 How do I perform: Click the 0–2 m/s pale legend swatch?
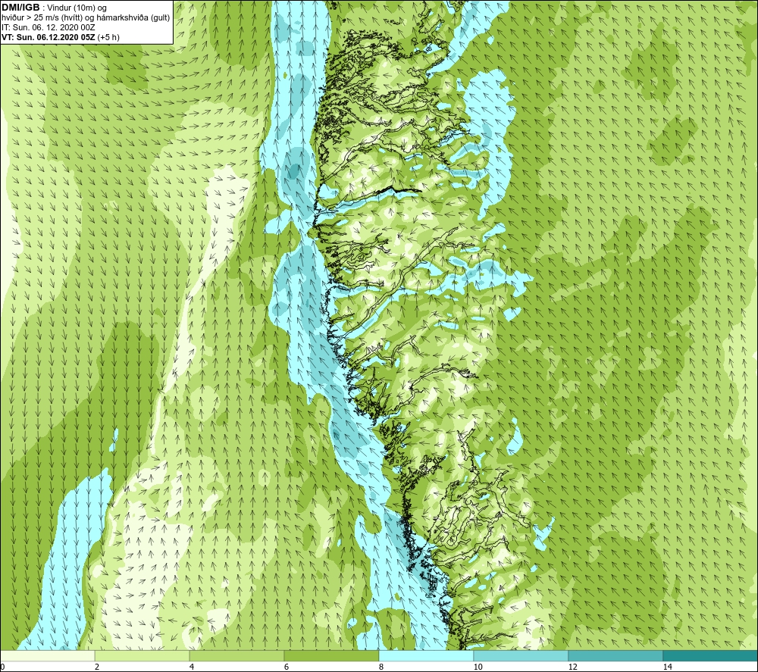[x=47, y=655]
